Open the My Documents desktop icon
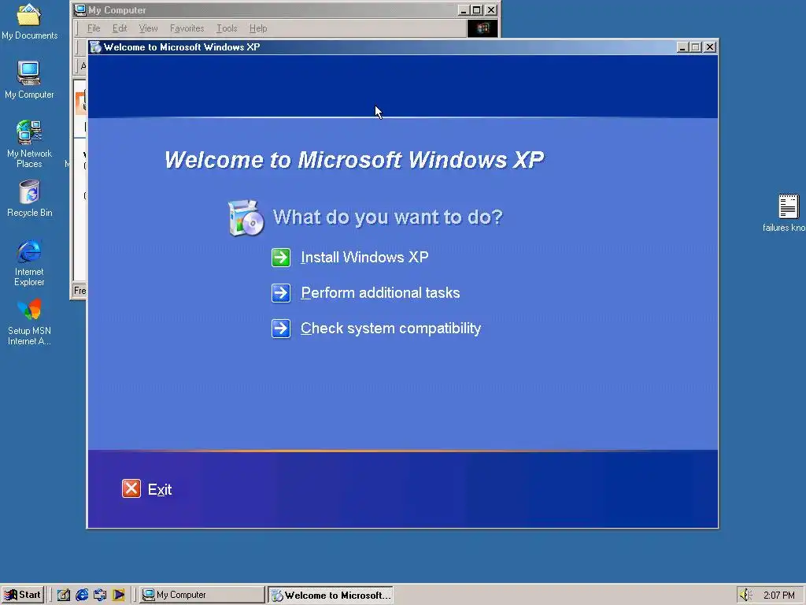 pos(29,21)
